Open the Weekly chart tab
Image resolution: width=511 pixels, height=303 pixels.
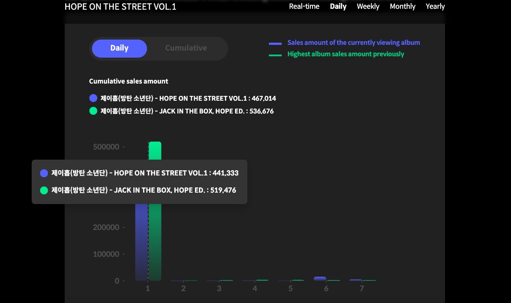[x=368, y=7]
